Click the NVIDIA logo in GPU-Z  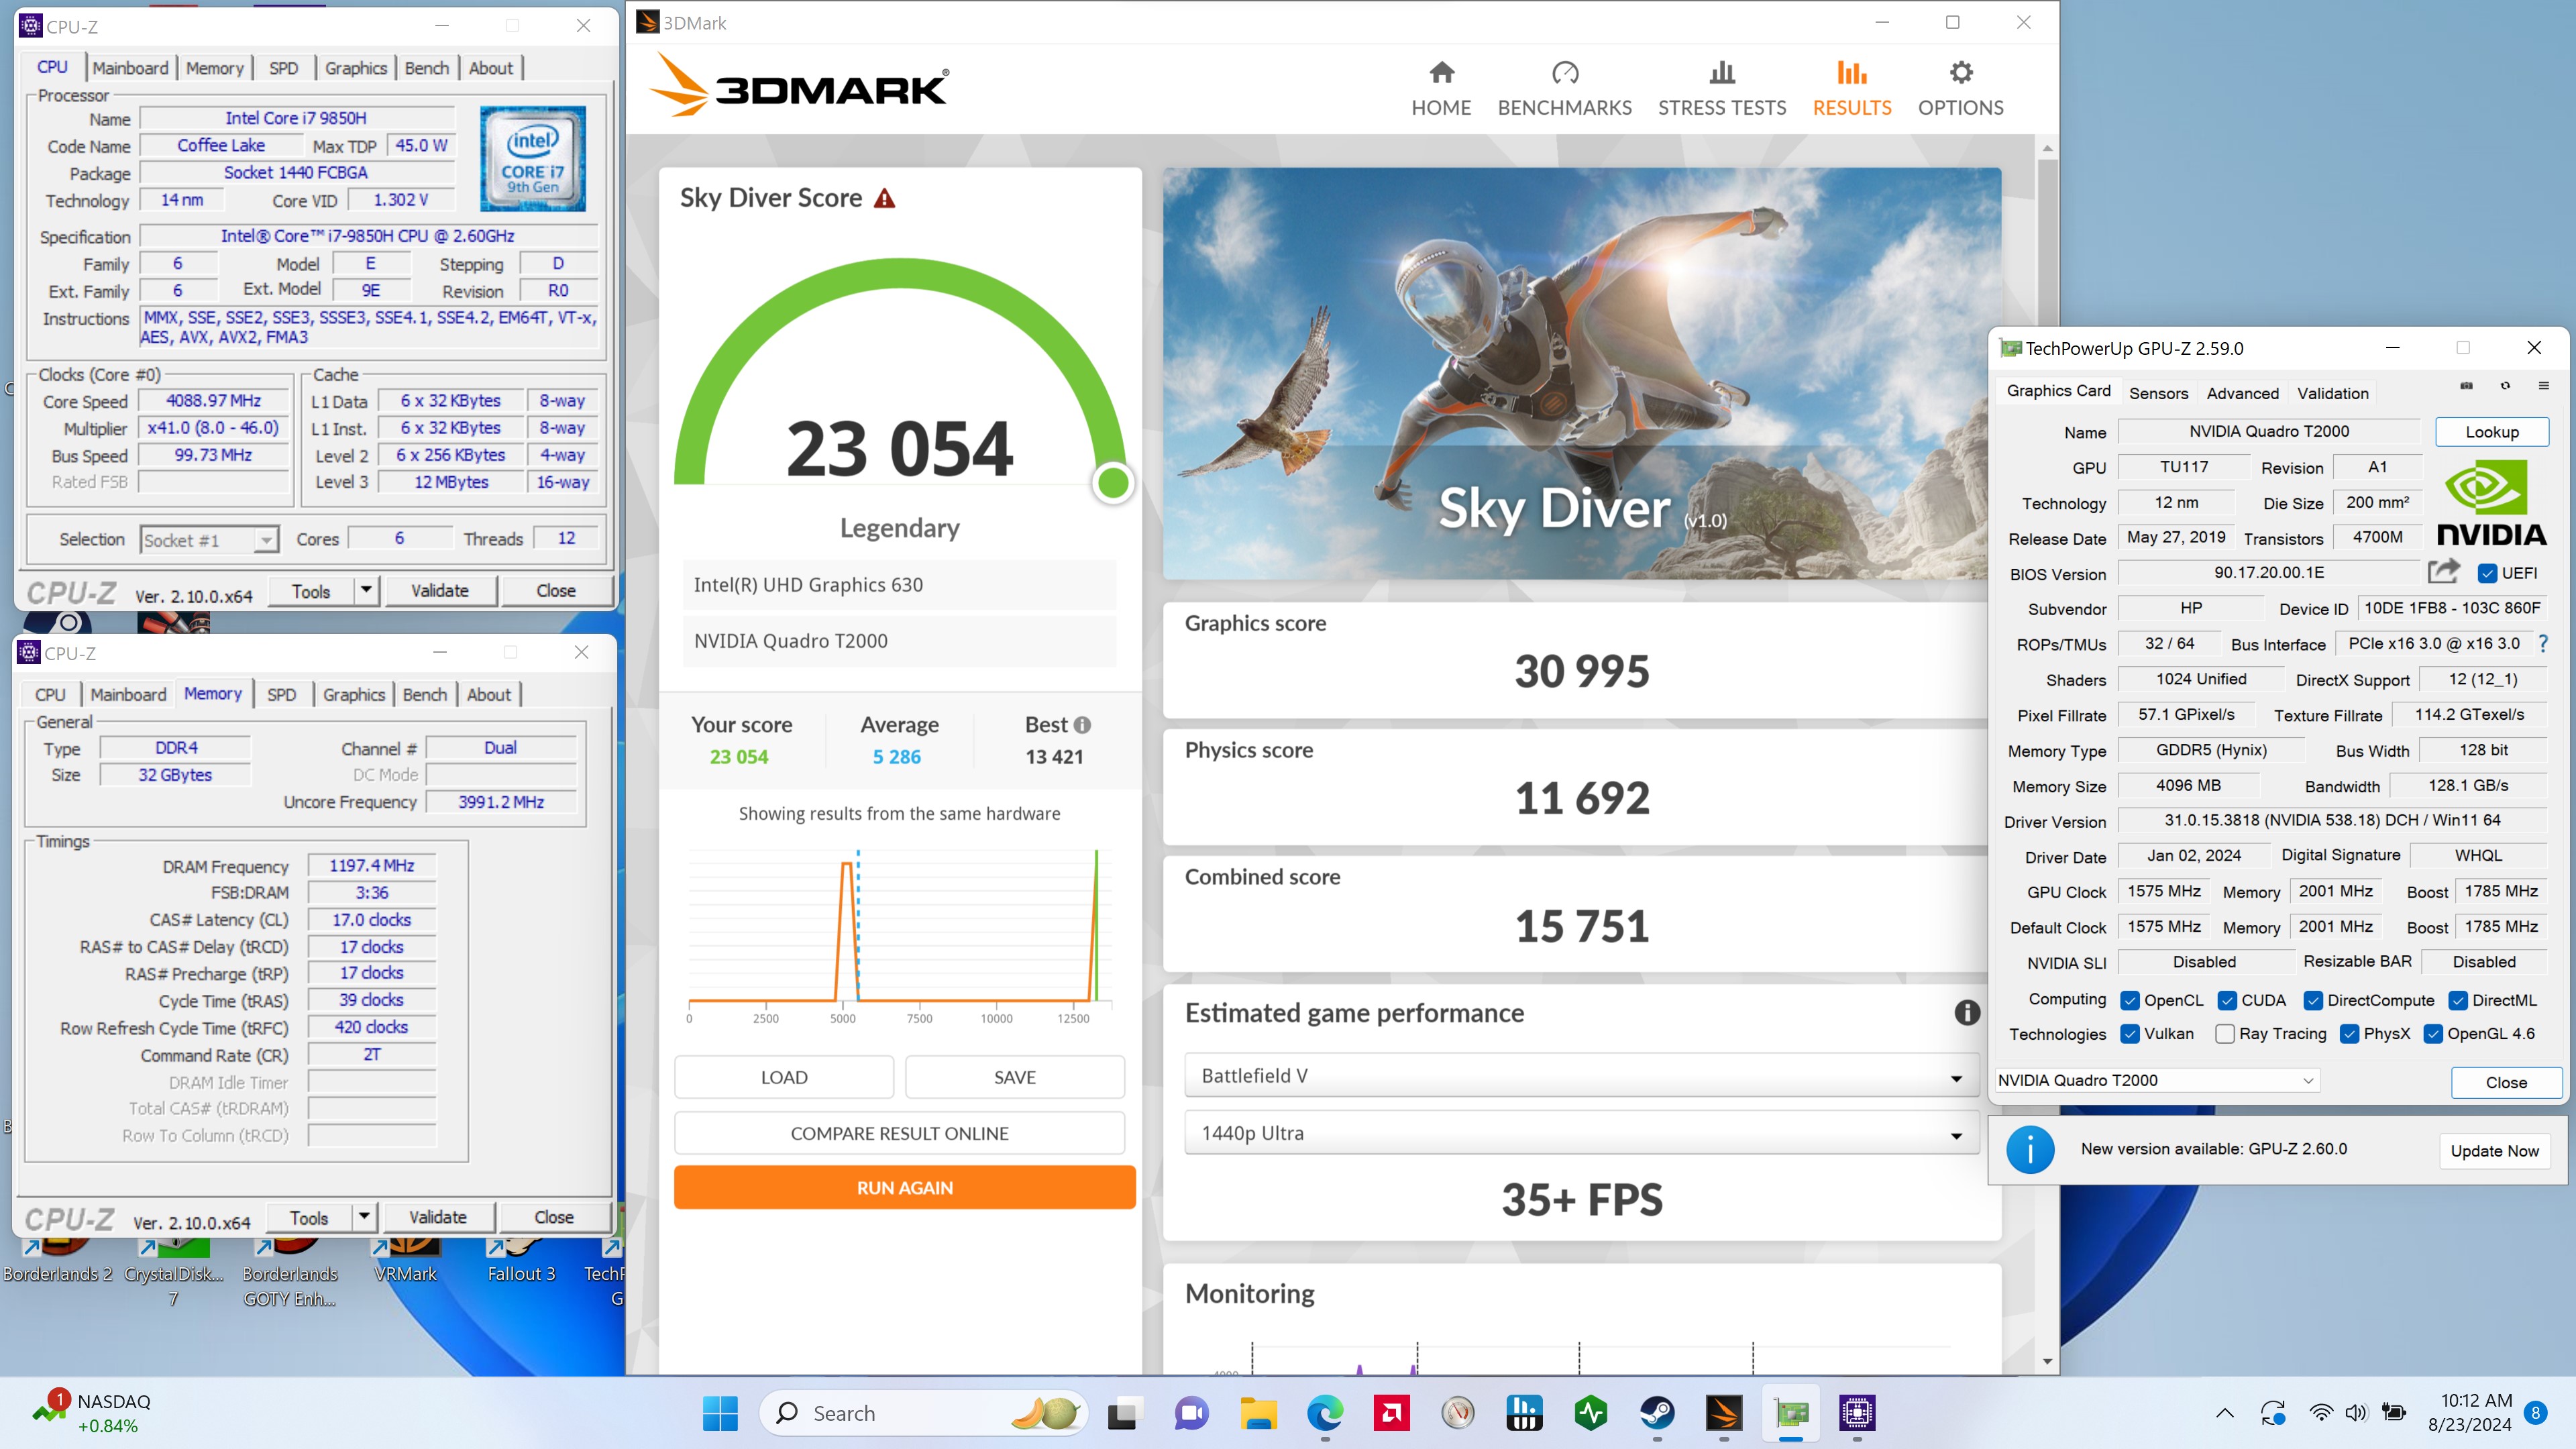(x=2491, y=503)
